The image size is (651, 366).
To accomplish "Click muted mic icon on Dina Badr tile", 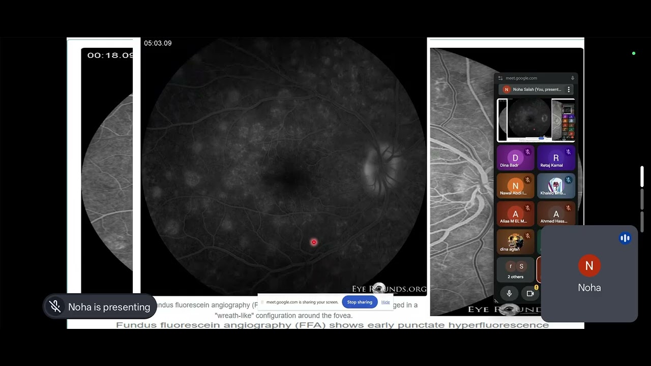I will (528, 152).
